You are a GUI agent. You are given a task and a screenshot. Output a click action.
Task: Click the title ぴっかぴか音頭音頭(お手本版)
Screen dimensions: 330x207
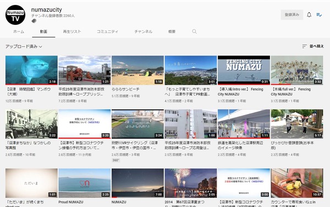coord(293,145)
